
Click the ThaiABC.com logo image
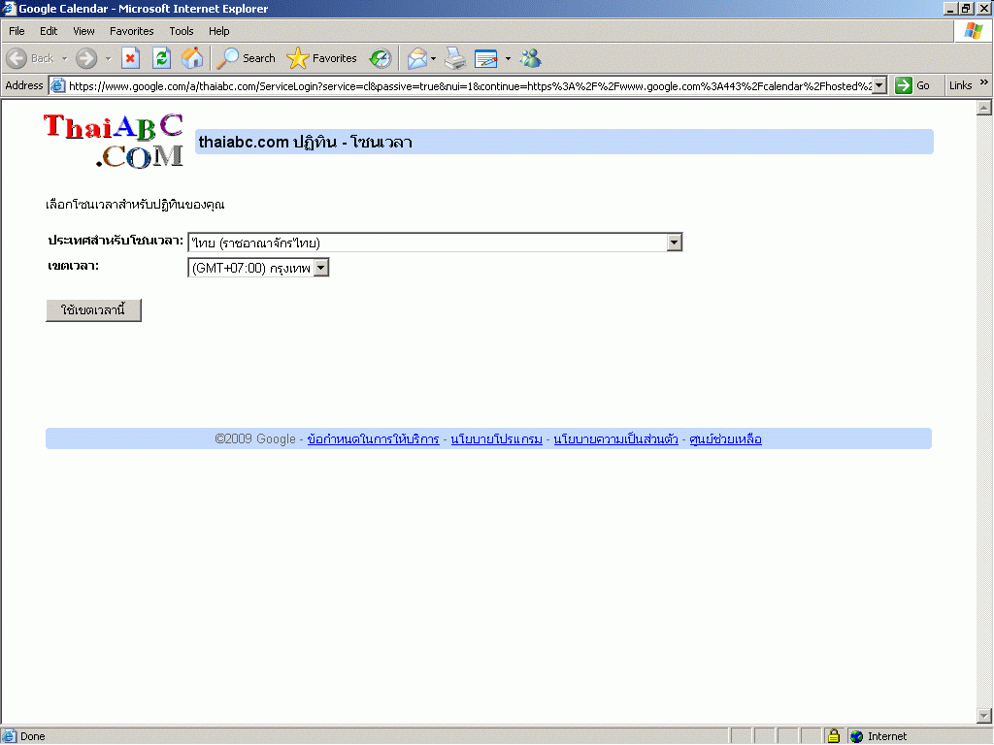tap(114, 141)
